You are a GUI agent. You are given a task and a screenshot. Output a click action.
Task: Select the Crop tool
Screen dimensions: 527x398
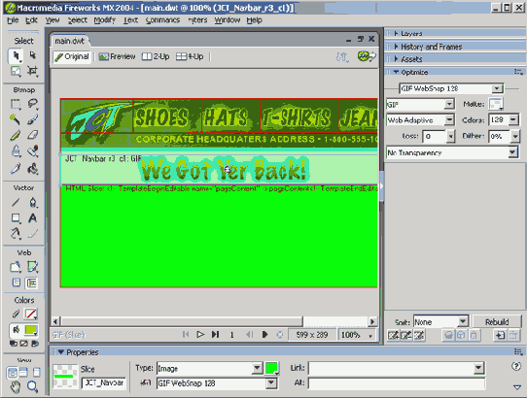pos(32,71)
